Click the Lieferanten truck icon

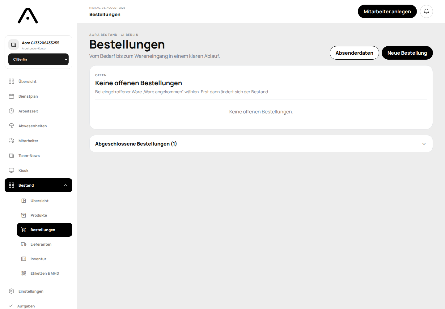(x=23, y=244)
